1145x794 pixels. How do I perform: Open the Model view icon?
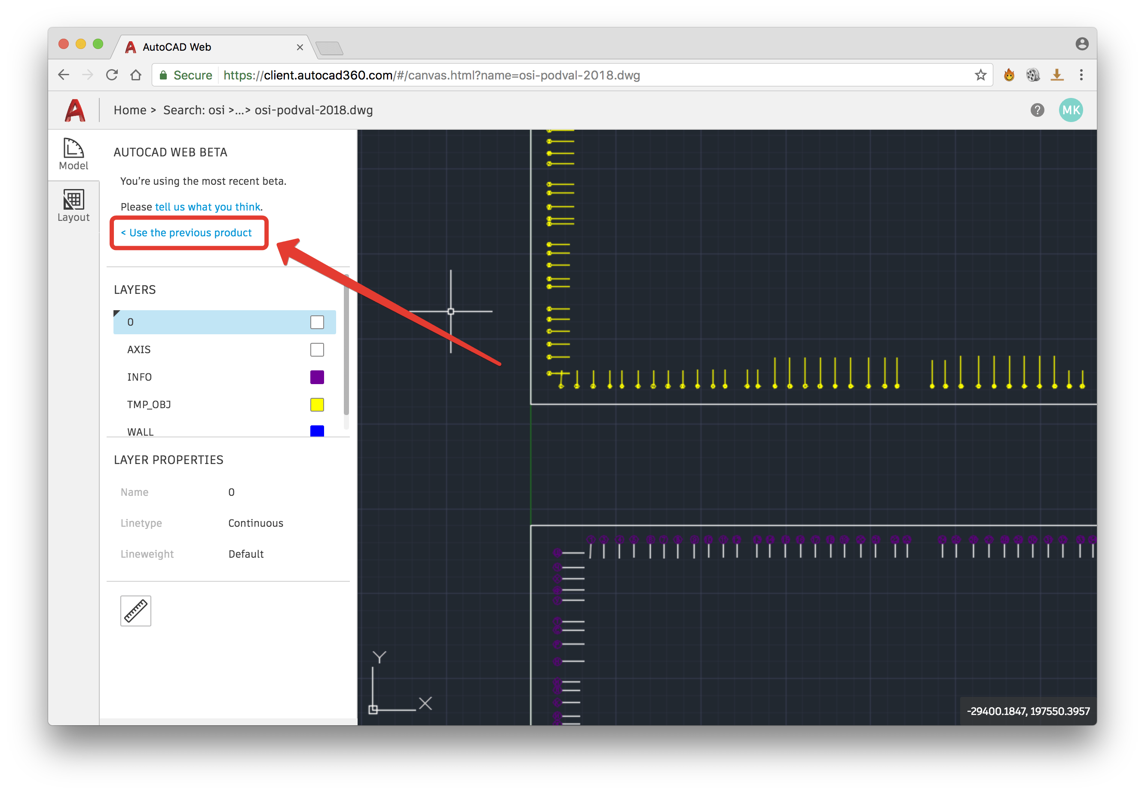click(x=73, y=154)
